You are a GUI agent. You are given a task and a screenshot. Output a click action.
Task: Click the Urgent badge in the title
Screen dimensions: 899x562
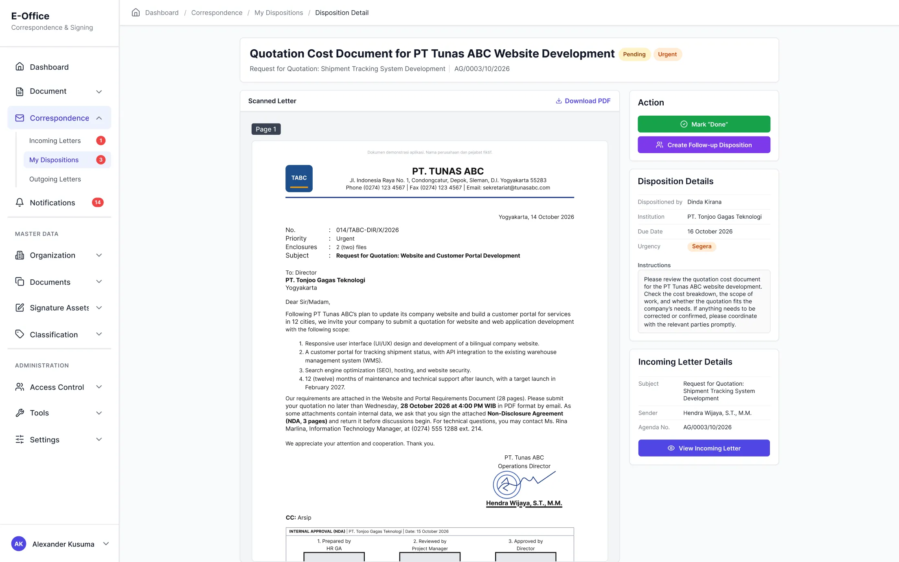click(667, 54)
